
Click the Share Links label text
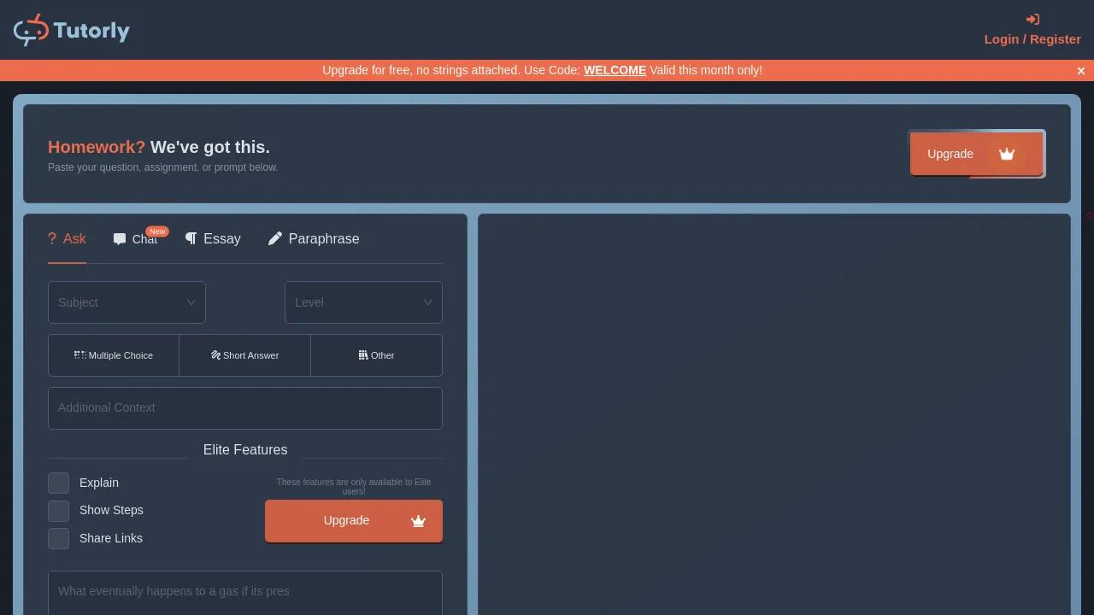[111, 538]
